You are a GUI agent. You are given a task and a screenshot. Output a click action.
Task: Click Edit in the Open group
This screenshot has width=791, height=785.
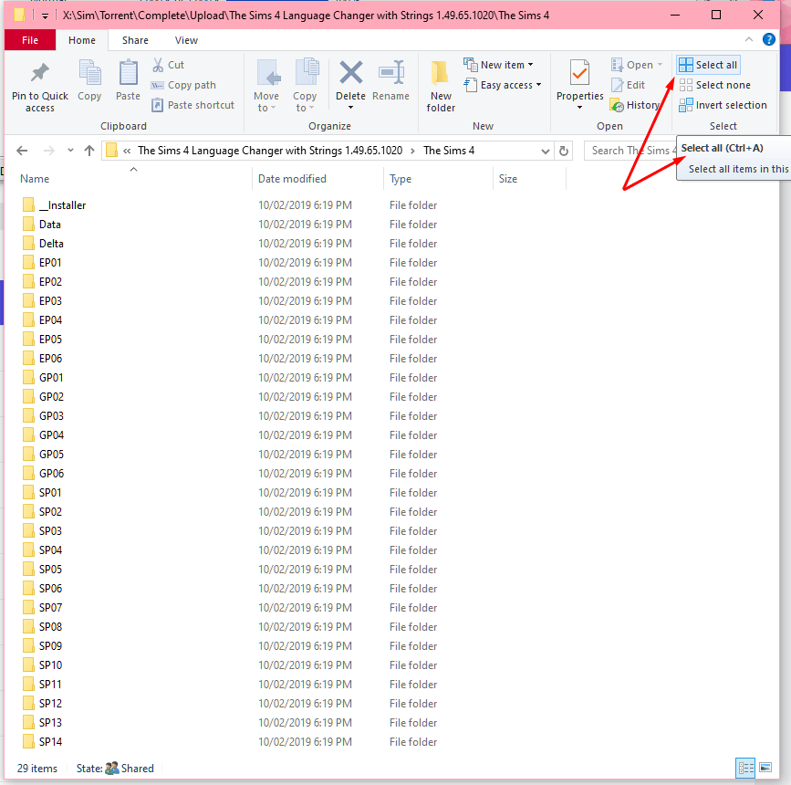[628, 85]
